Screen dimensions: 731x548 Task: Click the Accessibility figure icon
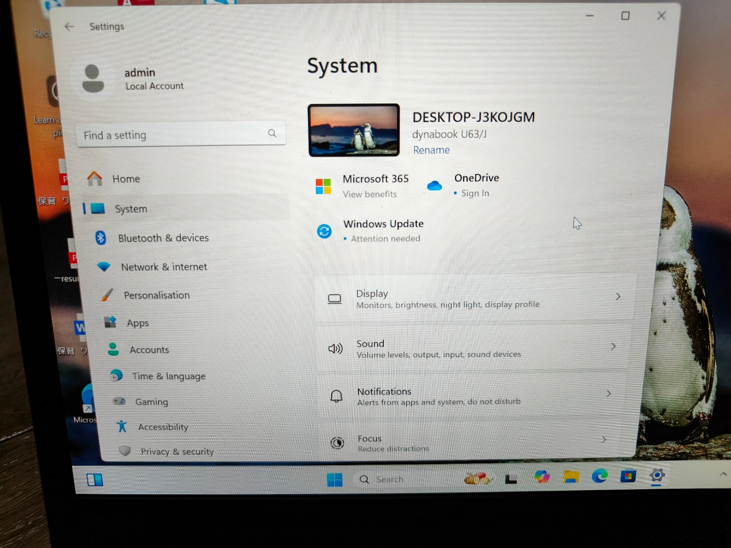[x=122, y=426]
